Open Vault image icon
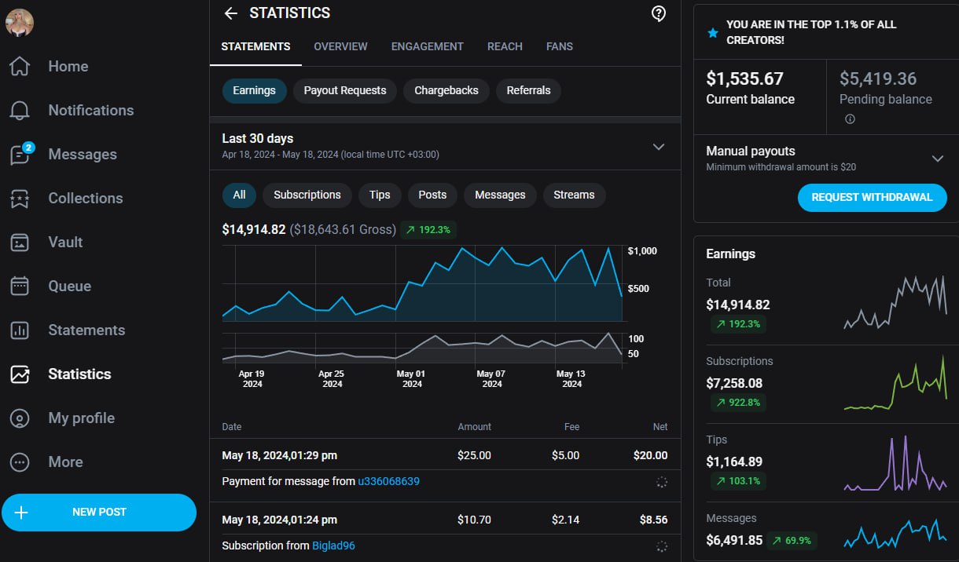The image size is (959, 562). pos(20,243)
